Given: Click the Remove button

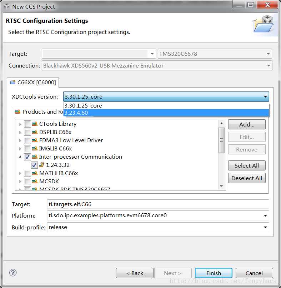Looking at the screenshot, I should [x=247, y=149].
